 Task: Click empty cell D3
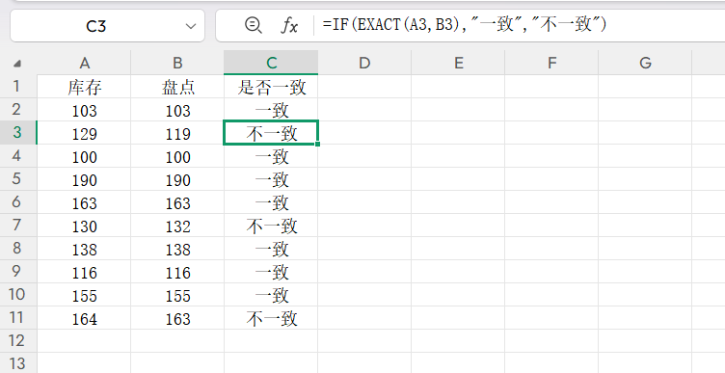coord(364,133)
